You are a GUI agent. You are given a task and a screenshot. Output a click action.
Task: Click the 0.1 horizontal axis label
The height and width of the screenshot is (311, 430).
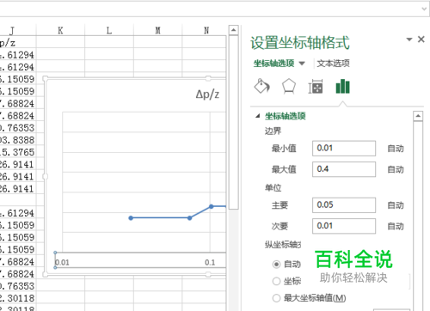[210, 262]
